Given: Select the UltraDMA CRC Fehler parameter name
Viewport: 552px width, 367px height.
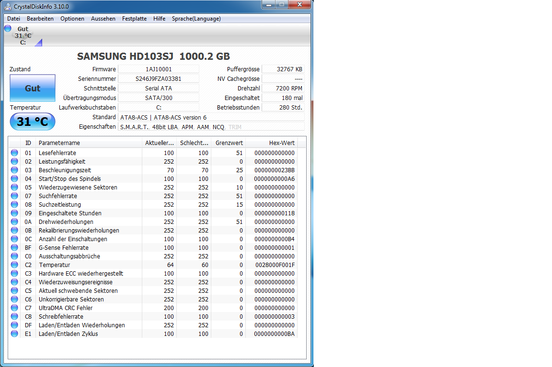Looking at the screenshot, I should [x=66, y=308].
